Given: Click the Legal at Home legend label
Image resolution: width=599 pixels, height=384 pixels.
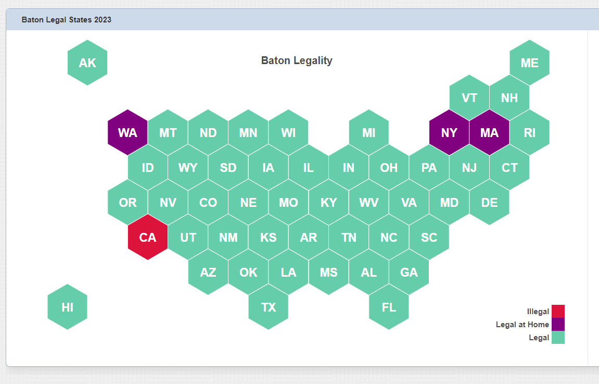Looking at the screenshot, I should (x=522, y=325).
